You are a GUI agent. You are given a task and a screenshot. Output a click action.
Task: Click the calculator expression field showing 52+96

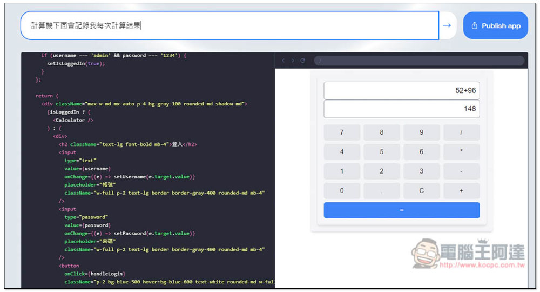402,91
